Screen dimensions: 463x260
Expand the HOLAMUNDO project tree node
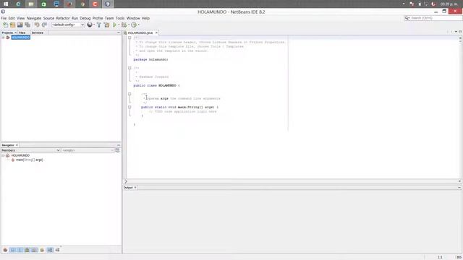pos(3,38)
